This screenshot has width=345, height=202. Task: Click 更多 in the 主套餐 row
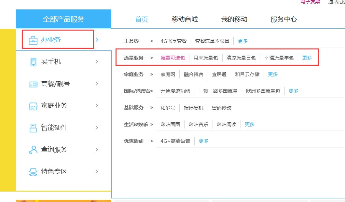[243, 41]
